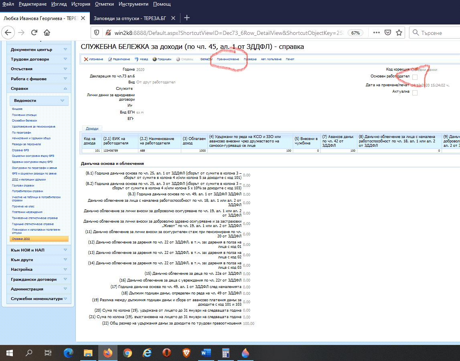The width and height of the screenshot is (460, 361).
Task: Expand the Граждански договори section
Action: [39, 280]
